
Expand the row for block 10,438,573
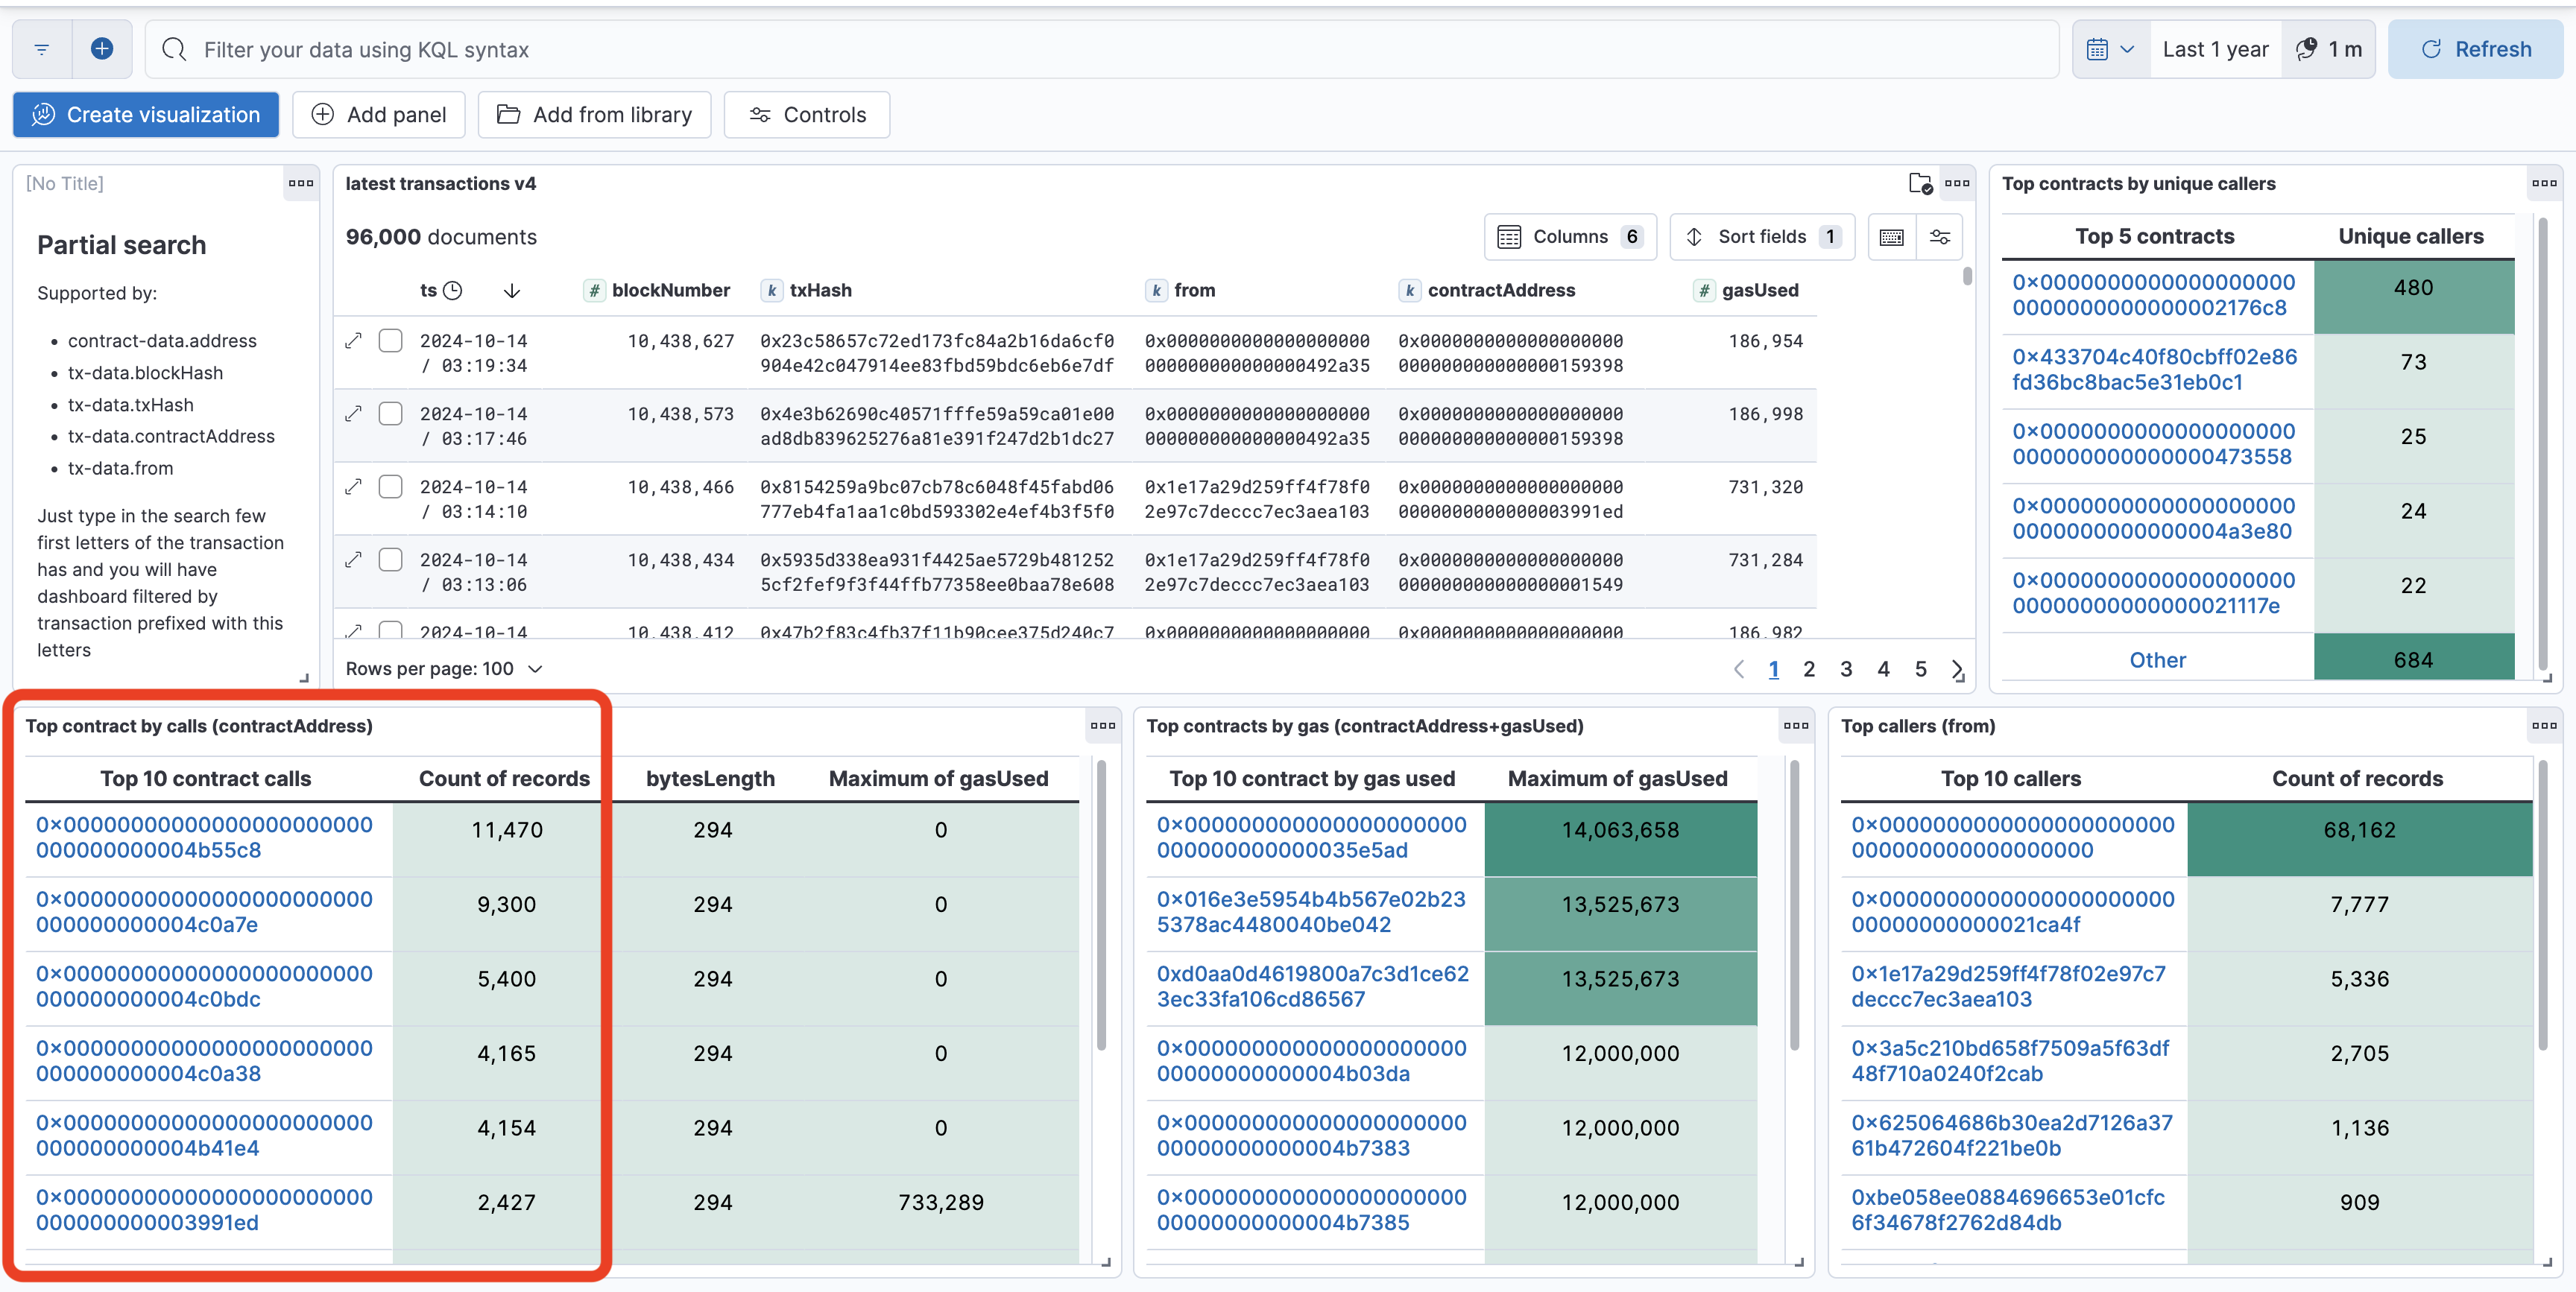(x=353, y=414)
